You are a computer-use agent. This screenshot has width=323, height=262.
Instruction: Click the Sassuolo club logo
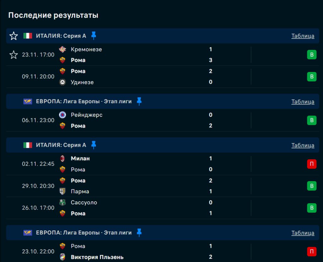pyautogui.click(x=62, y=202)
